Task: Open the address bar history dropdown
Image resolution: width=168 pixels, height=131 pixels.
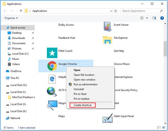Action: (x=111, y=11)
